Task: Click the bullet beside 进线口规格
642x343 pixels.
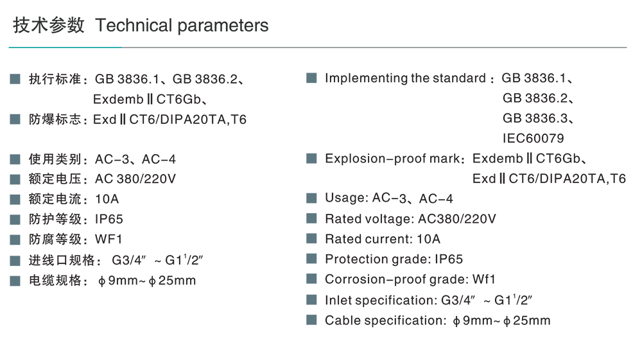Action: coord(15,260)
